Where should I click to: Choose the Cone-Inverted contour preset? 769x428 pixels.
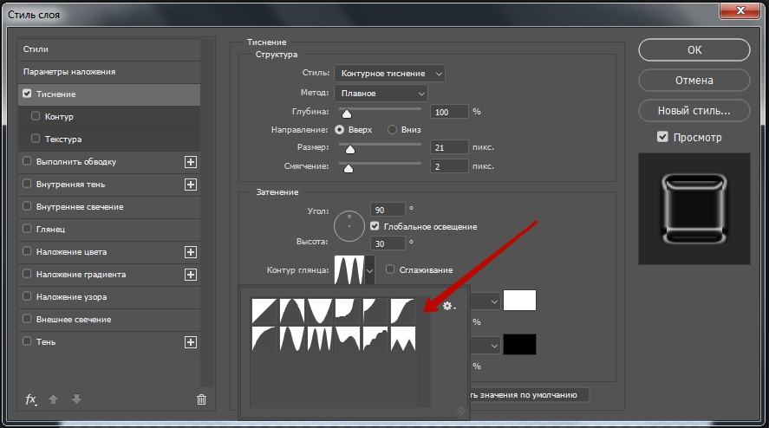tap(319, 311)
